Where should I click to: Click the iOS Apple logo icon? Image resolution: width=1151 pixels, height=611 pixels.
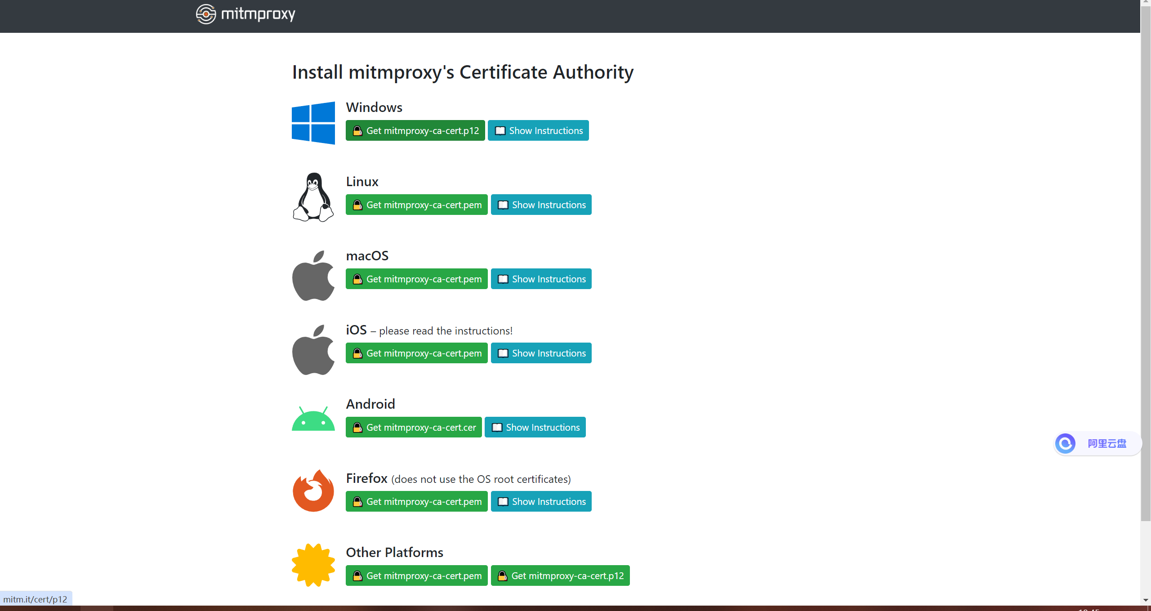[313, 350]
